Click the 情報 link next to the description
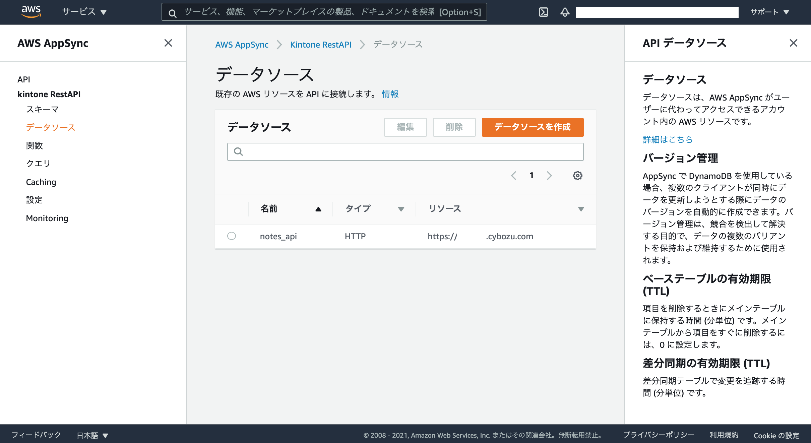 [x=390, y=94]
